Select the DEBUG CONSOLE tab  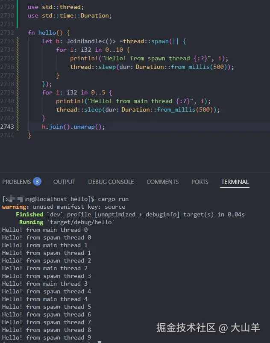click(111, 182)
